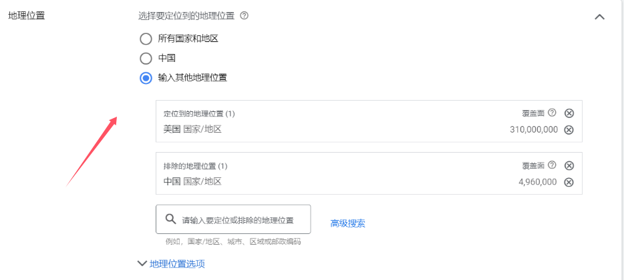Screen dimensions: 624x280
Task: Expand 地理位置选项 options
Action: pyautogui.click(x=171, y=264)
